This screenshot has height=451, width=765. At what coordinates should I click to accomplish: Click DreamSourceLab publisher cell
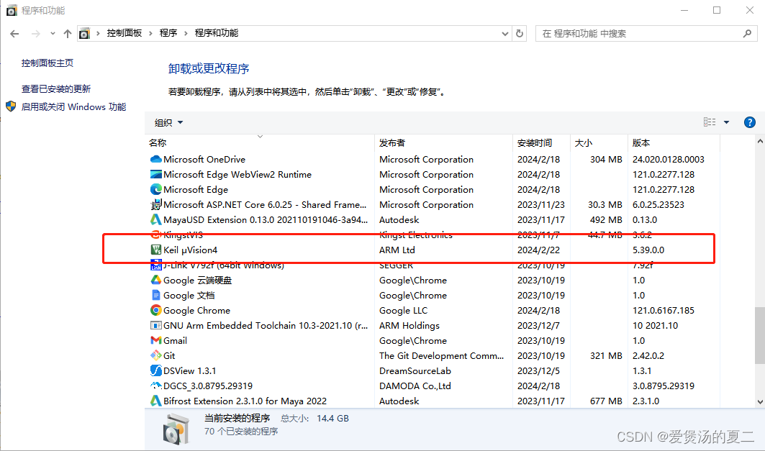point(415,371)
